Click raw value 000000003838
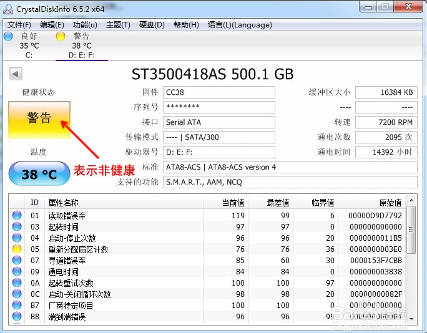Image resolution: width=427 pixels, height=333 pixels. click(x=376, y=271)
